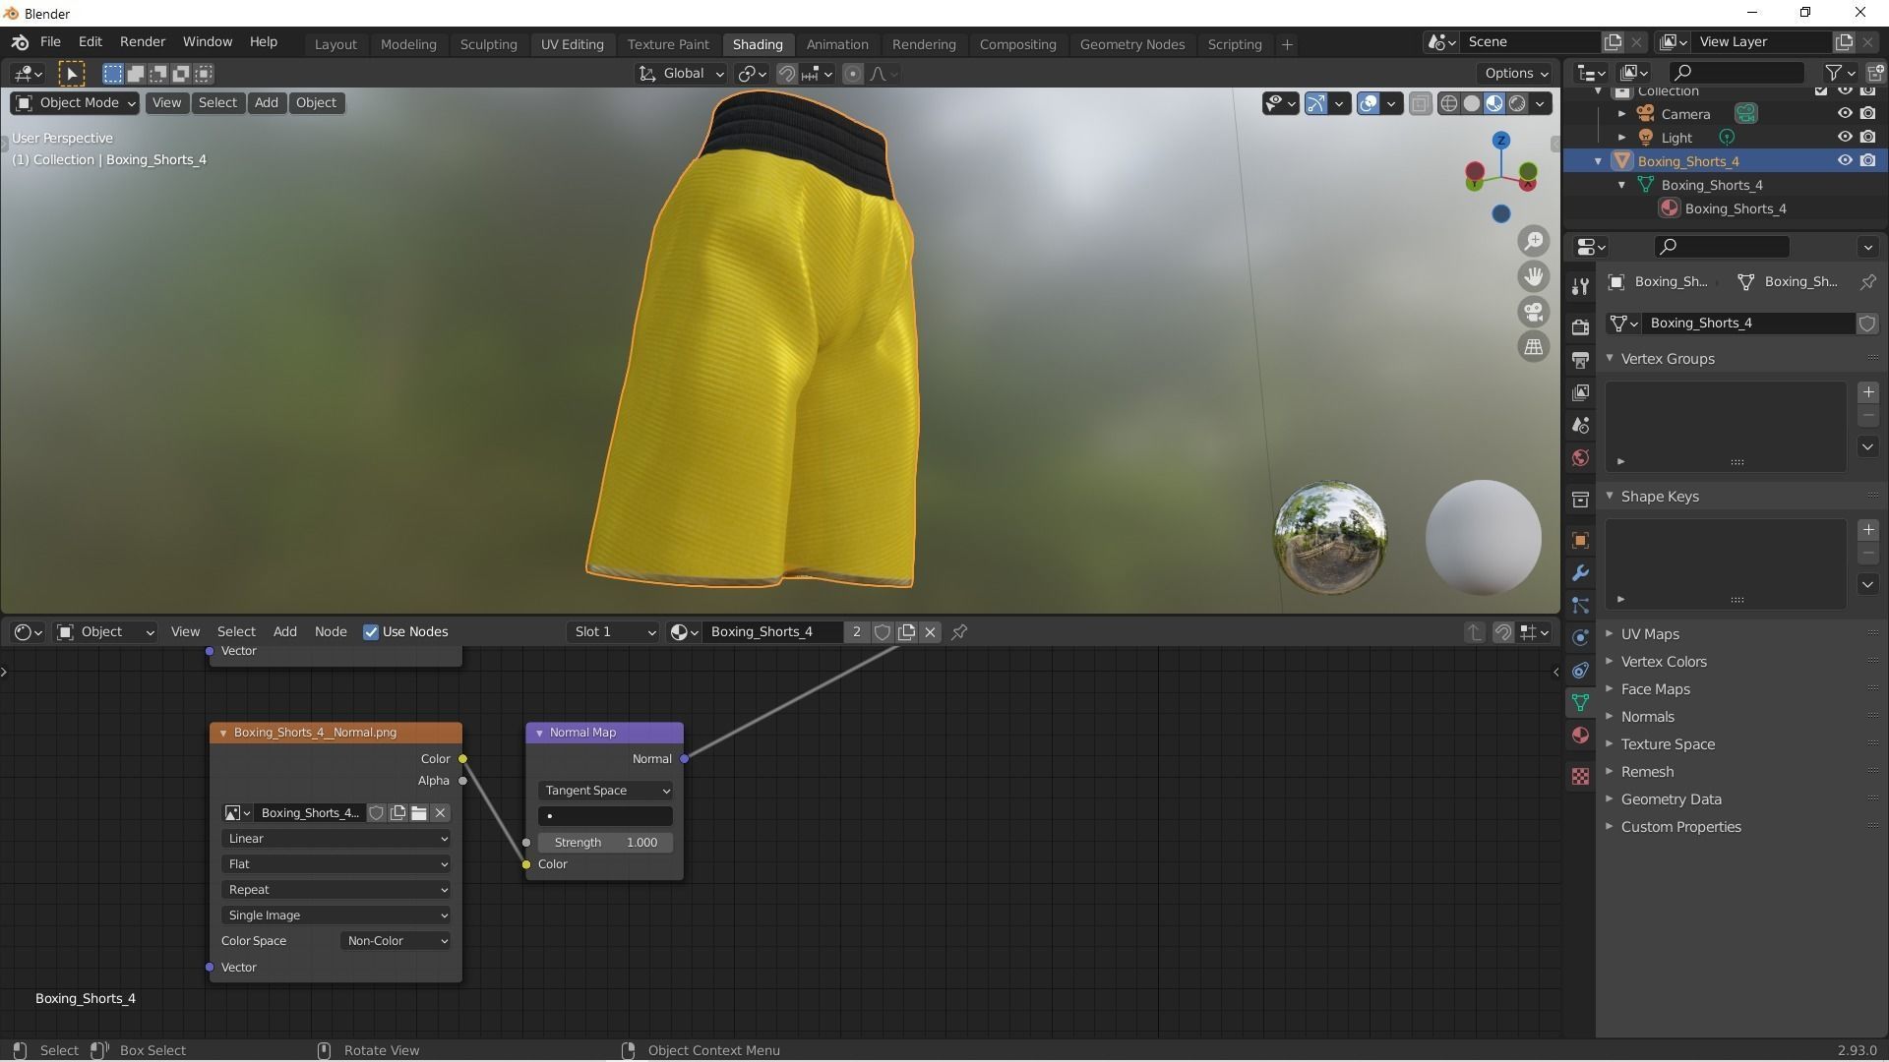This screenshot has width=1889, height=1062.
Task: Click the pan hand gizmo icon
Action: click(1533, 276)
